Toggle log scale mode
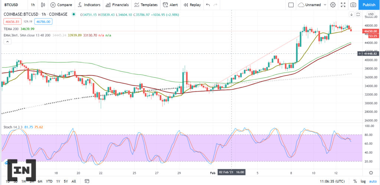The image size is (380, 185). [363, 181]
